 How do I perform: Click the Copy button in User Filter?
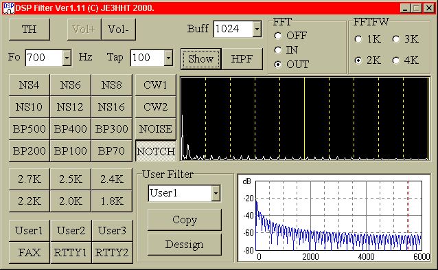(185, 220)
